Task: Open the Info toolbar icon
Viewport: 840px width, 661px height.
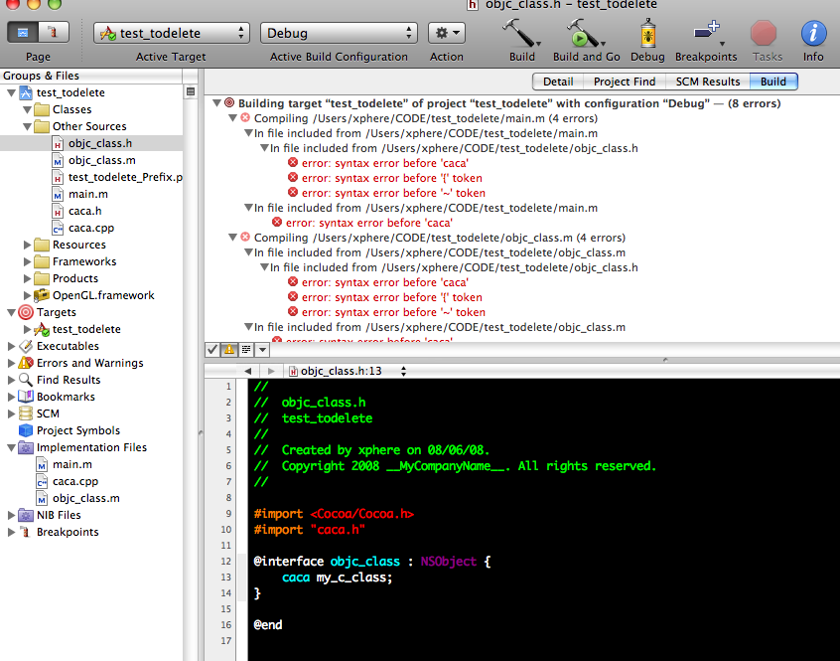Action: click(813, 33)
